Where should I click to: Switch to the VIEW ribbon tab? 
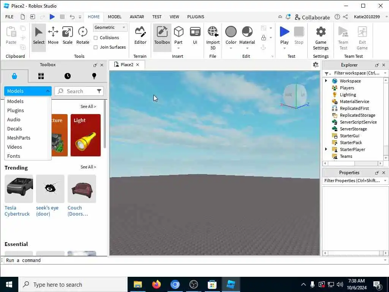(174, 17)
